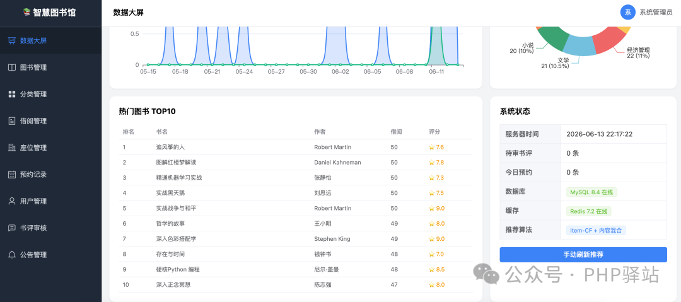Select the book 深入正念冥想
Screen dimensions: 681x302
(x=173, y=284)
